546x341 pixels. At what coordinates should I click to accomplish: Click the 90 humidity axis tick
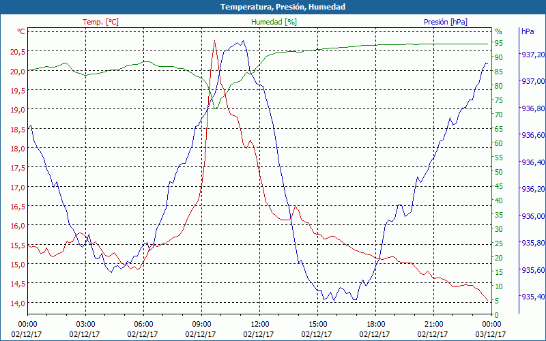(x=499, y=57)
